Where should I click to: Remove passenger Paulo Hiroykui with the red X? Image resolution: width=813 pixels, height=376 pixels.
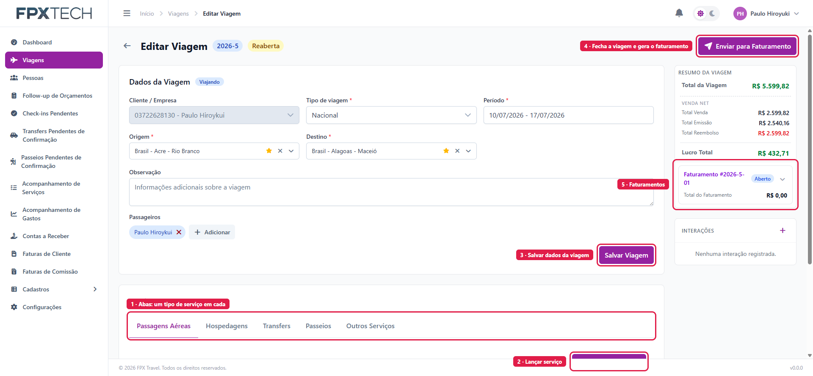[x=179, y=232]
